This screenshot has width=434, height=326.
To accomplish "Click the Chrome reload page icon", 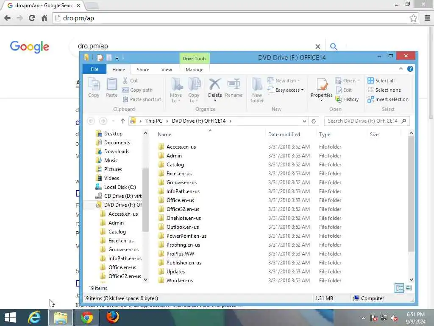I will (x=32, y=18).
